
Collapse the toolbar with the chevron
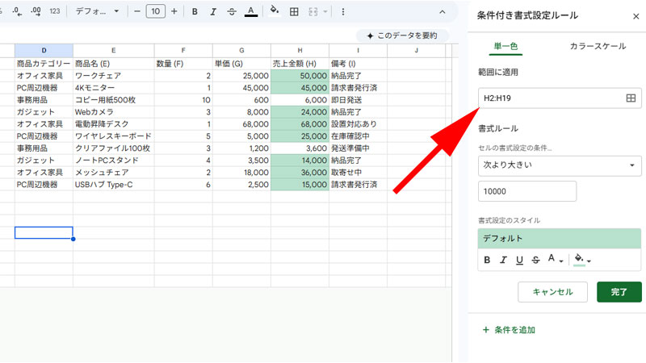coord(442,12)
